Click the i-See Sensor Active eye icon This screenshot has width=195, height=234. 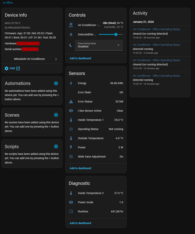click(71, 111)
